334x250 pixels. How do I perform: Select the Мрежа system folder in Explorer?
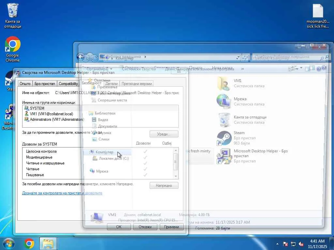point(241,102)
